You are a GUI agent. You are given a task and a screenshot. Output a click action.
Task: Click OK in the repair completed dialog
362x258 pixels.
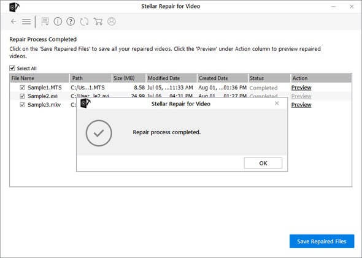point(263,163)
